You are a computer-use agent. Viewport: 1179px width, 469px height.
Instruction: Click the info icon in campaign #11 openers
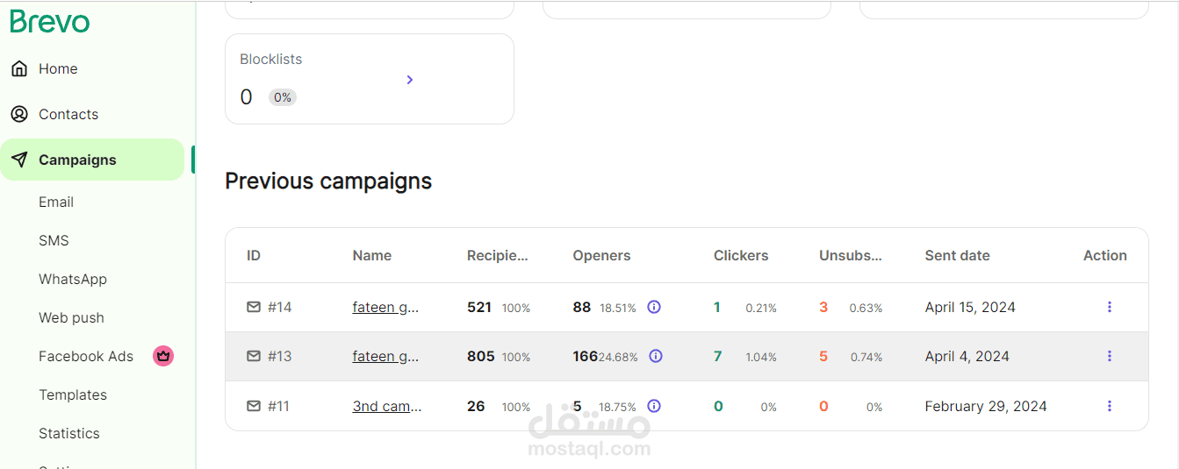(654, 406)
